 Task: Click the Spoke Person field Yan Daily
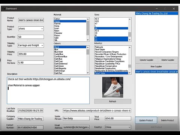76,118
